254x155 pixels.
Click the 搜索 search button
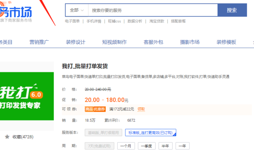pyautogui.click(x=232, y=10)
